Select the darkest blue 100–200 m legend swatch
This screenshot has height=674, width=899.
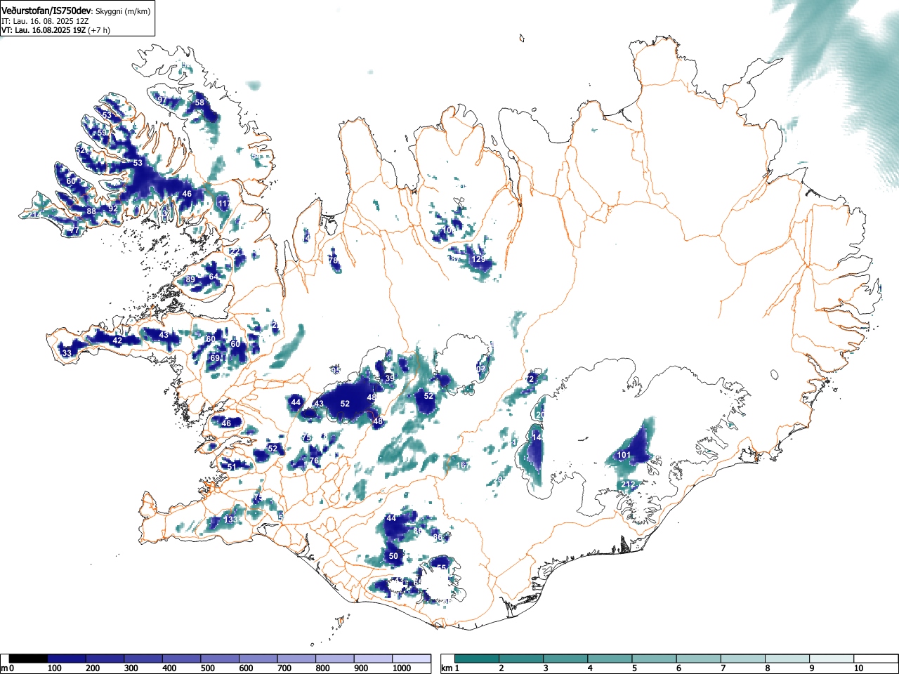coord(67,659)
